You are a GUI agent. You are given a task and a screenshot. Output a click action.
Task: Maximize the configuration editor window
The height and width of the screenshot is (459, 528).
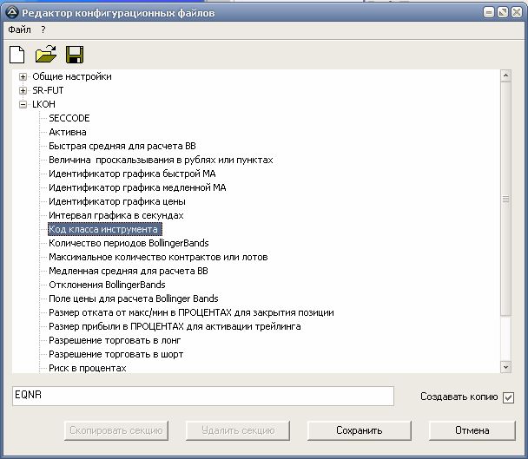tap(503, 13)
